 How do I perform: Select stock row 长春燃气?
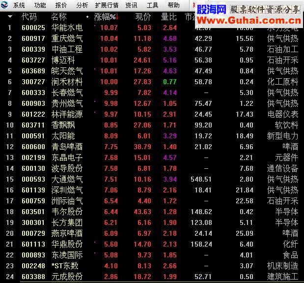tap(152, 93)
